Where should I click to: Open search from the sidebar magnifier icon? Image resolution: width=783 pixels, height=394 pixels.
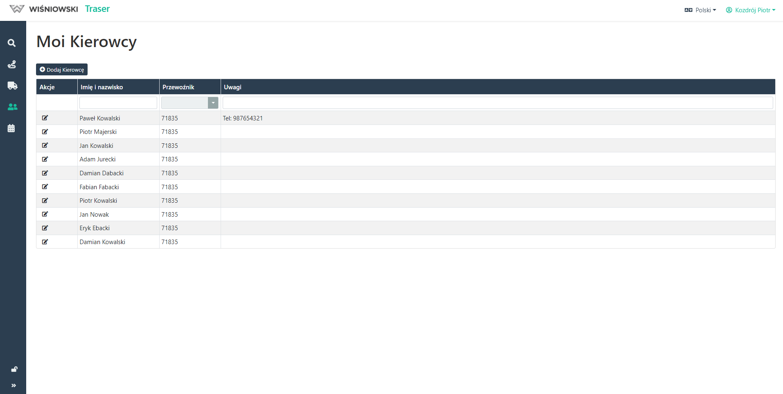click(x=12, y=43)
